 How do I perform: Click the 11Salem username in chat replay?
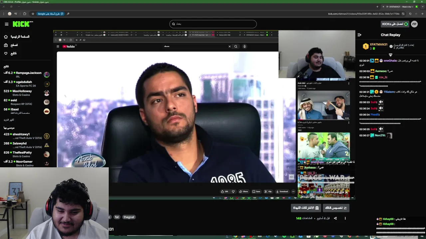pos(389,92)
